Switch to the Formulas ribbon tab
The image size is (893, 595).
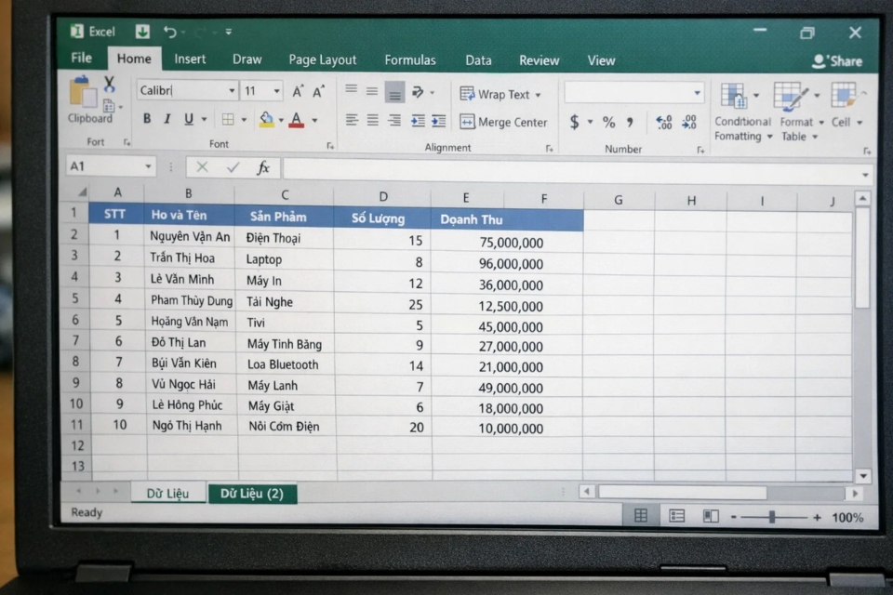click(410, 59)
